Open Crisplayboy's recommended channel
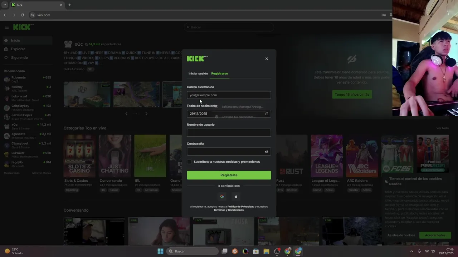Screen dimensions: 458x257 tap(28, 107)
